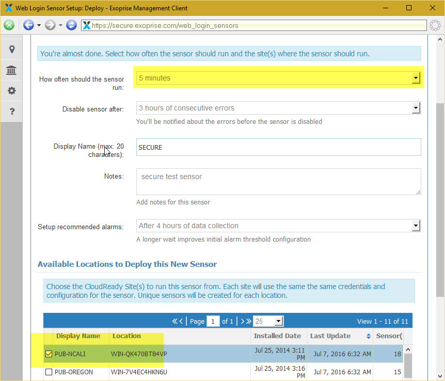Click the locations table scrollbar up arrow
Viewport: 445px width, 381px height.
[x=408, y=350]
